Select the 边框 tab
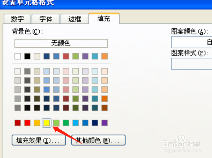 click(x=75, y=19)
